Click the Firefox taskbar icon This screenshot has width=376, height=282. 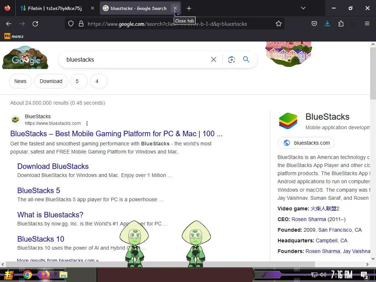45,275
